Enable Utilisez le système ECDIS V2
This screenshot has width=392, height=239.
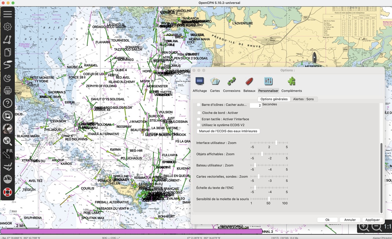coord(199,125)
